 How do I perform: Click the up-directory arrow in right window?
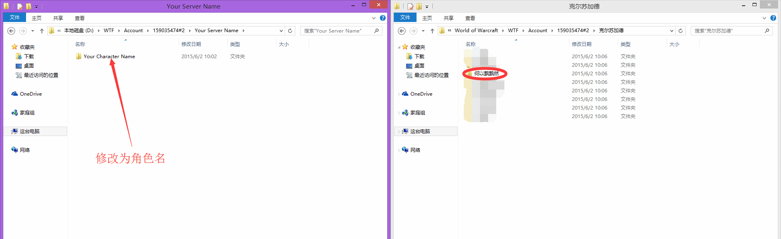[432, 31]
